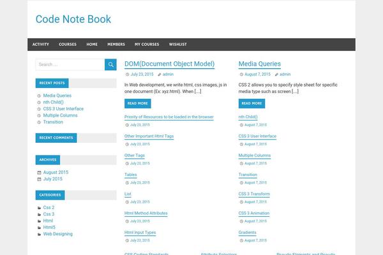Image resolution: width=383 pixels, height=255 pixels.
Task: Click Read More under the DOM post
Action: [138, 103]
